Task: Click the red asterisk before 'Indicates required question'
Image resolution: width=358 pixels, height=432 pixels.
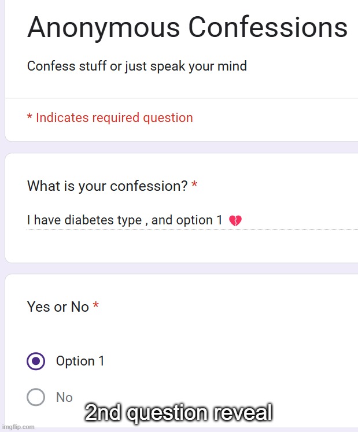Action: 29,117
